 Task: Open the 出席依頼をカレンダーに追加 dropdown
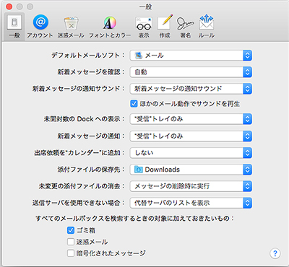191,153
